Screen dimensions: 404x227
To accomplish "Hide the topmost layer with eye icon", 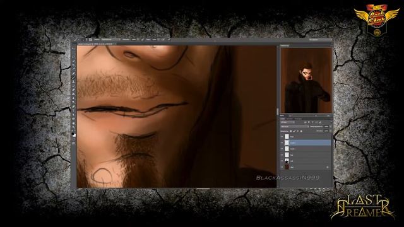I will (282, 137).
